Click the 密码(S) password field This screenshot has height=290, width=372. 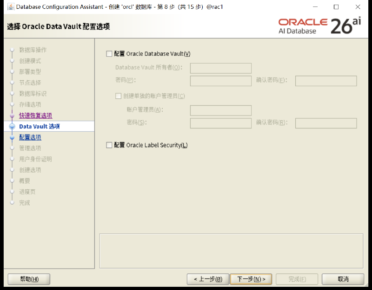click(220, 123)
